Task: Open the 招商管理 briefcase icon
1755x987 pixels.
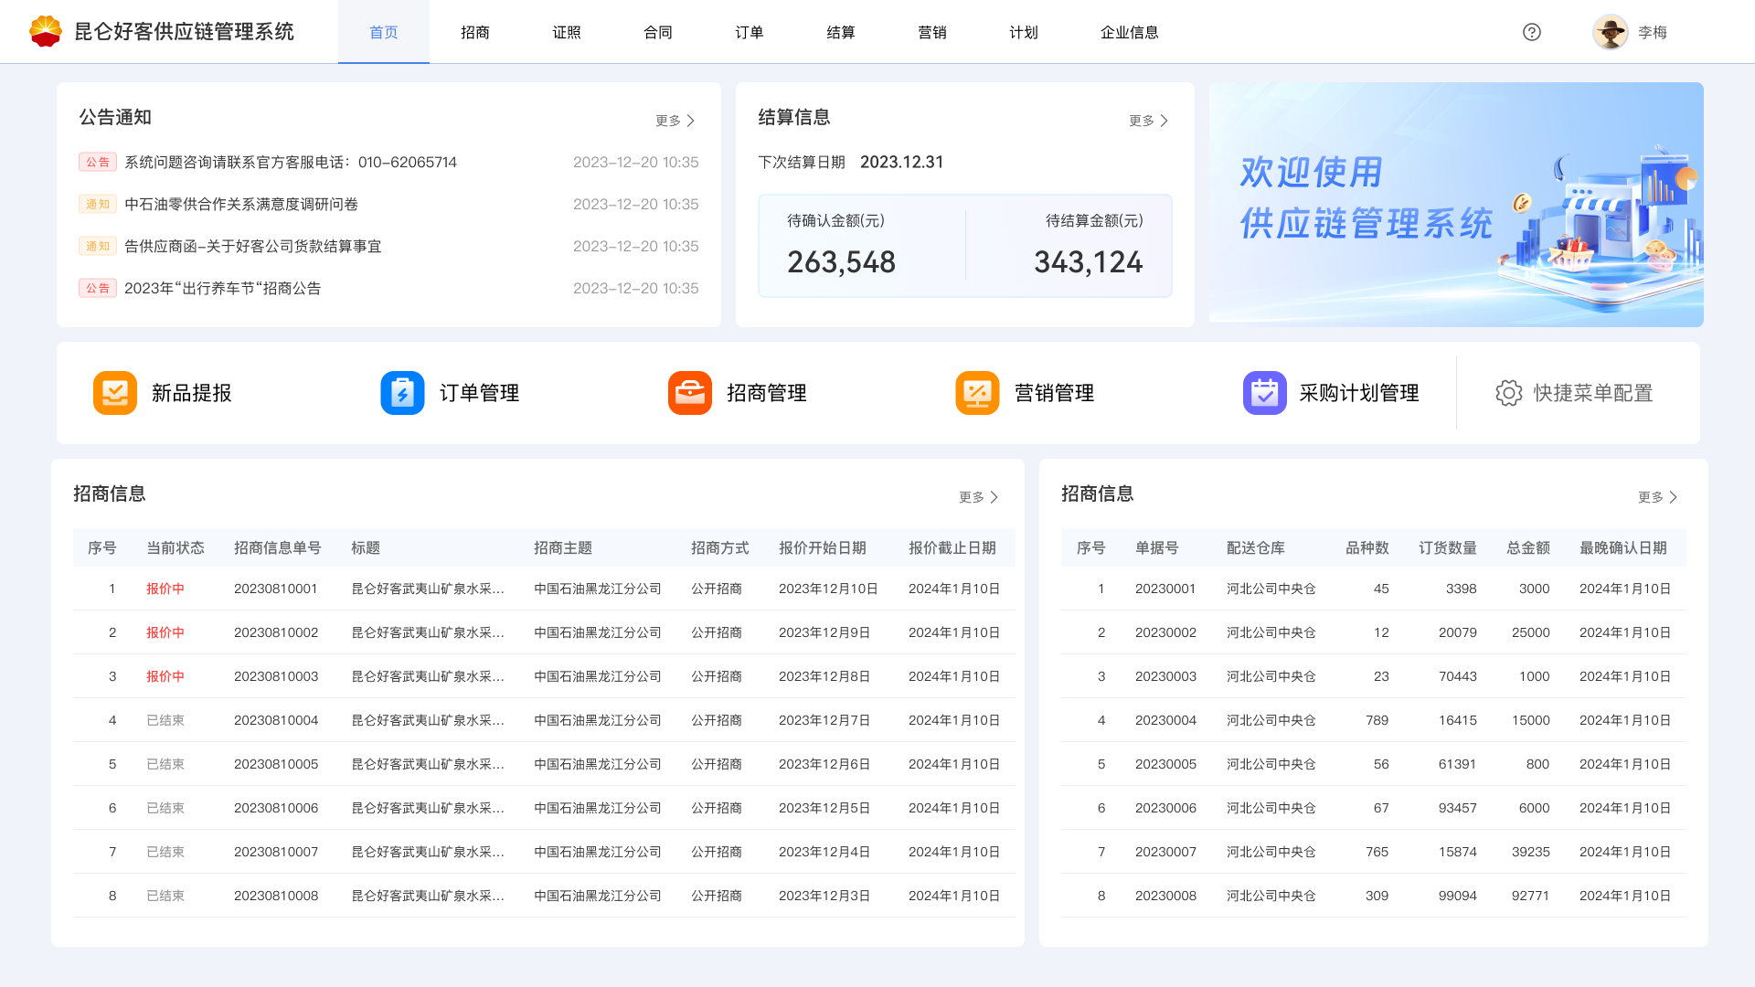Action: [690, 393]
